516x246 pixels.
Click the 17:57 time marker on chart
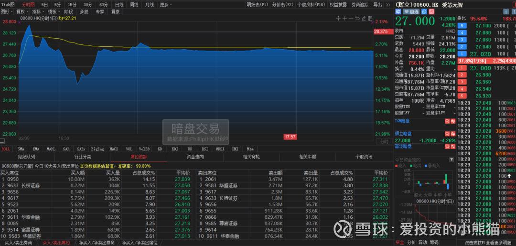(x=290, y=137)
